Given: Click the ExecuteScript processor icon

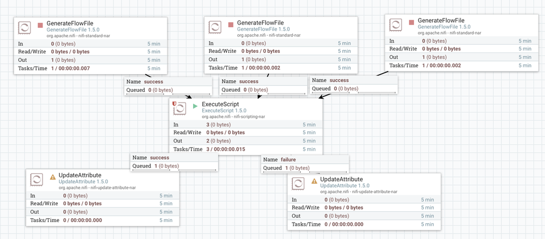Looking at the screenshot, I should (179, 109).
